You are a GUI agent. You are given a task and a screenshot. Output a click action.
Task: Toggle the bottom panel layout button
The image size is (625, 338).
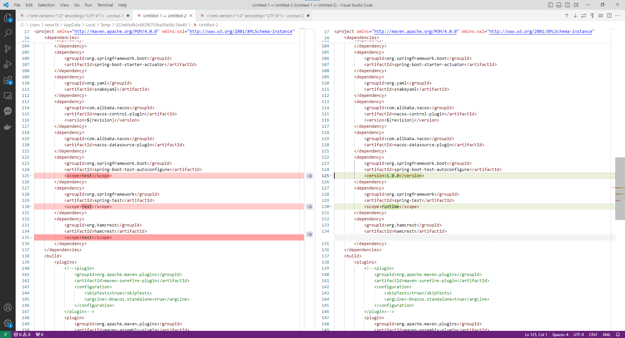559,5
